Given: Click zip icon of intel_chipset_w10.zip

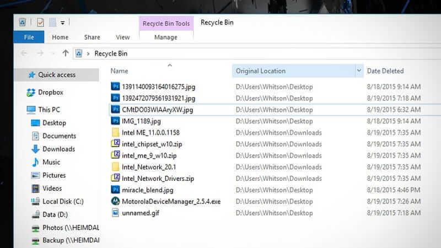Looking at the screenshot, I should 115,144.
